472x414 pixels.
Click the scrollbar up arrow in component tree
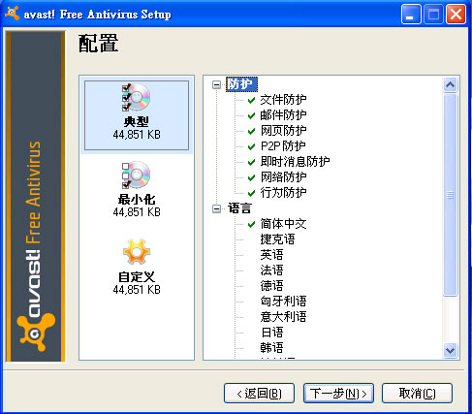(x=450, y=85)
